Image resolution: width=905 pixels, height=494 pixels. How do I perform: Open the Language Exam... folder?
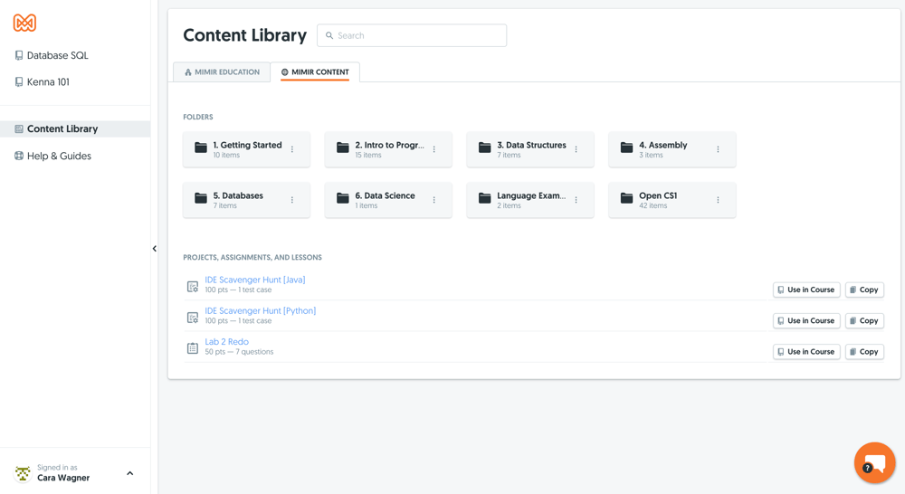(530, 200)
